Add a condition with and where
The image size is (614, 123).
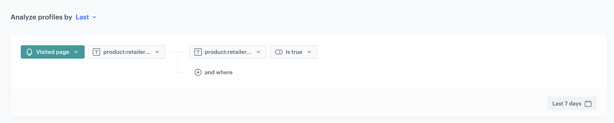(x=219, y=72)
